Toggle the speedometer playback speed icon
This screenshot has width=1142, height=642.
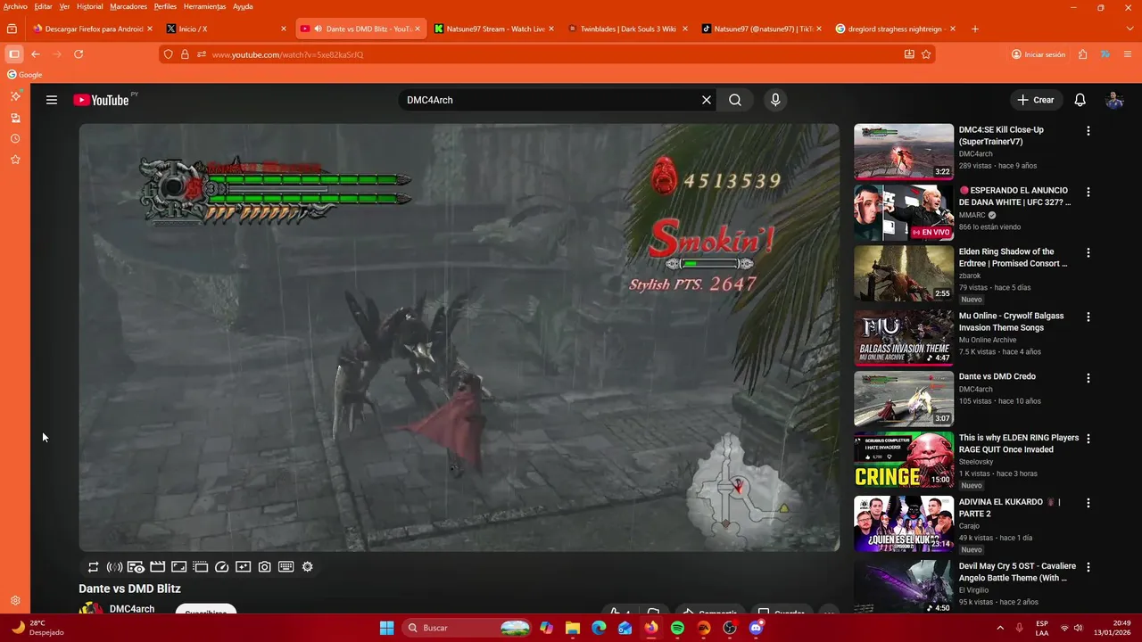[222, 567]
